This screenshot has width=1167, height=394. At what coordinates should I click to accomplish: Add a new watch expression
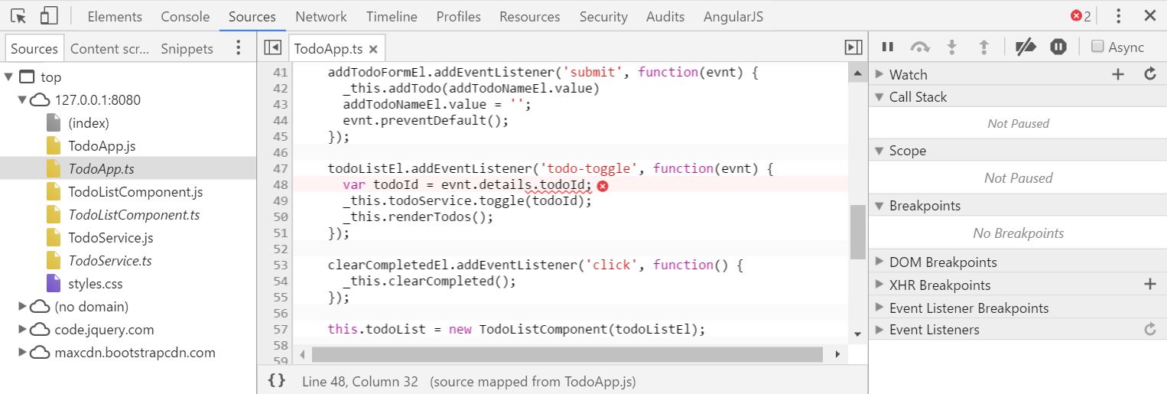point(1118,74)
